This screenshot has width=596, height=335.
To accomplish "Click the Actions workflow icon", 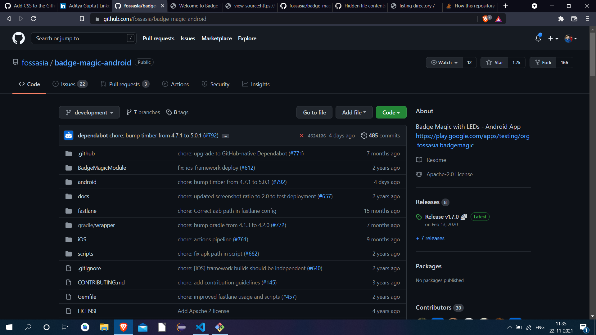I will point(165,84).
